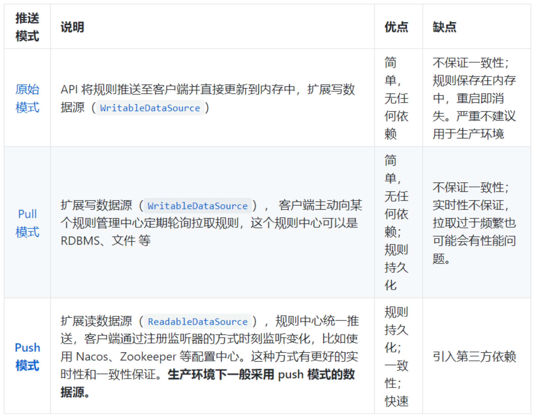This screenshot has width=534, height=417.
Task: Click Pull 模式 disadvantage about 实时性
Action: click(470, 205)
